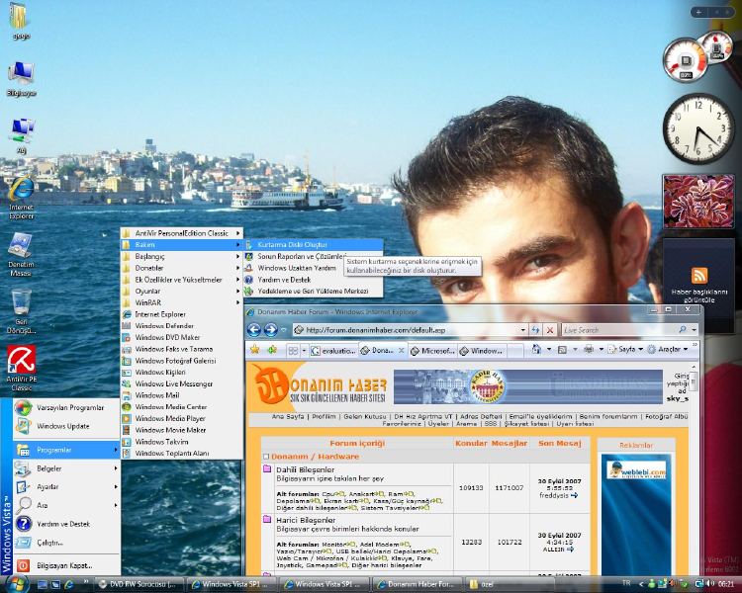Click the analog clock gadget
The height and width of the screenshot is (593, 742).
(698, 128)
